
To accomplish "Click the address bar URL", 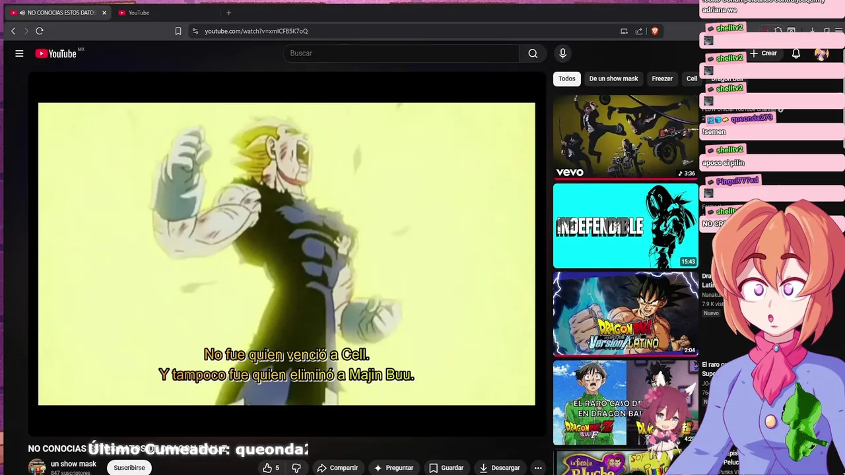I will pyautogui.click(x=256, y=31).
